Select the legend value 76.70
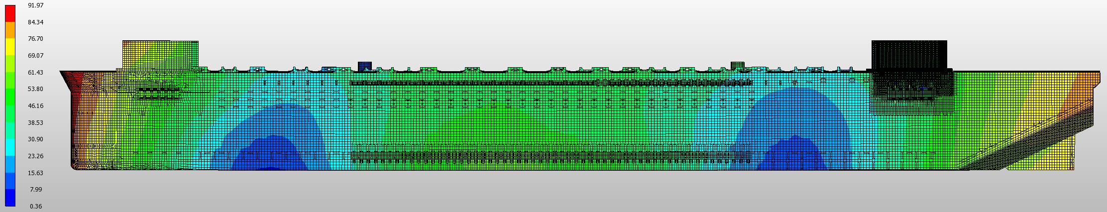 pyautogui.click(x=36, y=39)
